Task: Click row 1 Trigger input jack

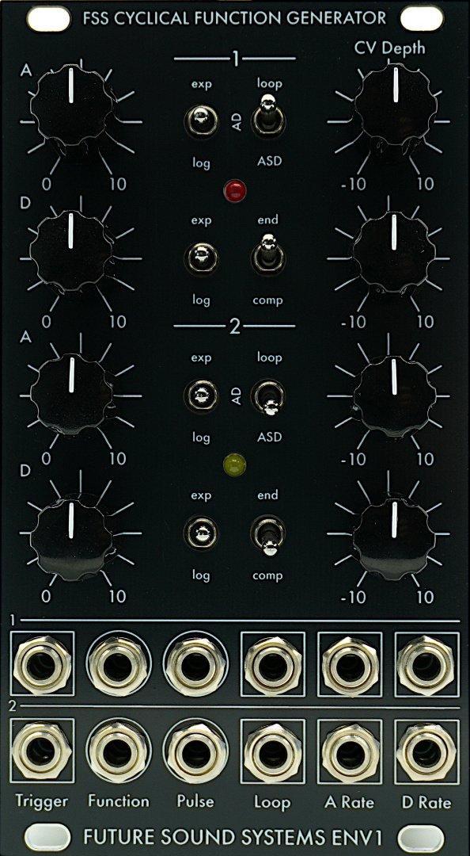Action: coord(42,664)
